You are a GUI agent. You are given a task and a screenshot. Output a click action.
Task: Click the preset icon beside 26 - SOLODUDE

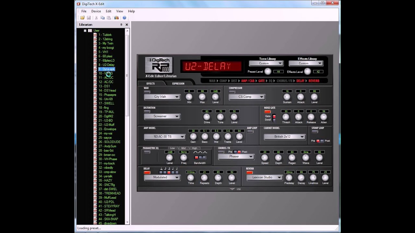[95, 142]
